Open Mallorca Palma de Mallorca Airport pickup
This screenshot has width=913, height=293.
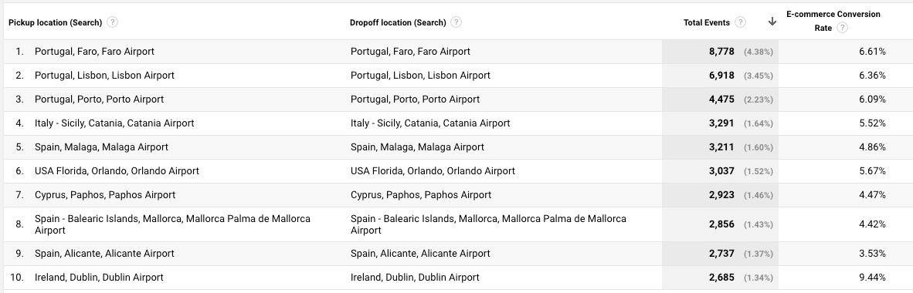click(172, 224)
